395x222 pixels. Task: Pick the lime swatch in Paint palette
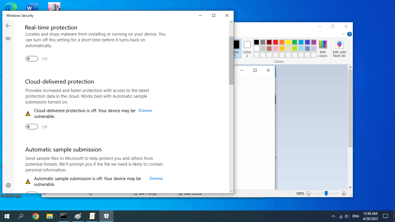[x=295, y=49]
